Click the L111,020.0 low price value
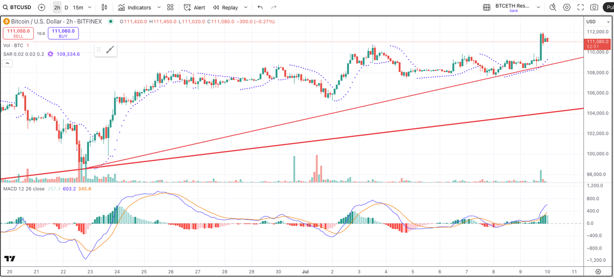Image resolution: width=614 pixels, height=278 pixels. (192, 22)
